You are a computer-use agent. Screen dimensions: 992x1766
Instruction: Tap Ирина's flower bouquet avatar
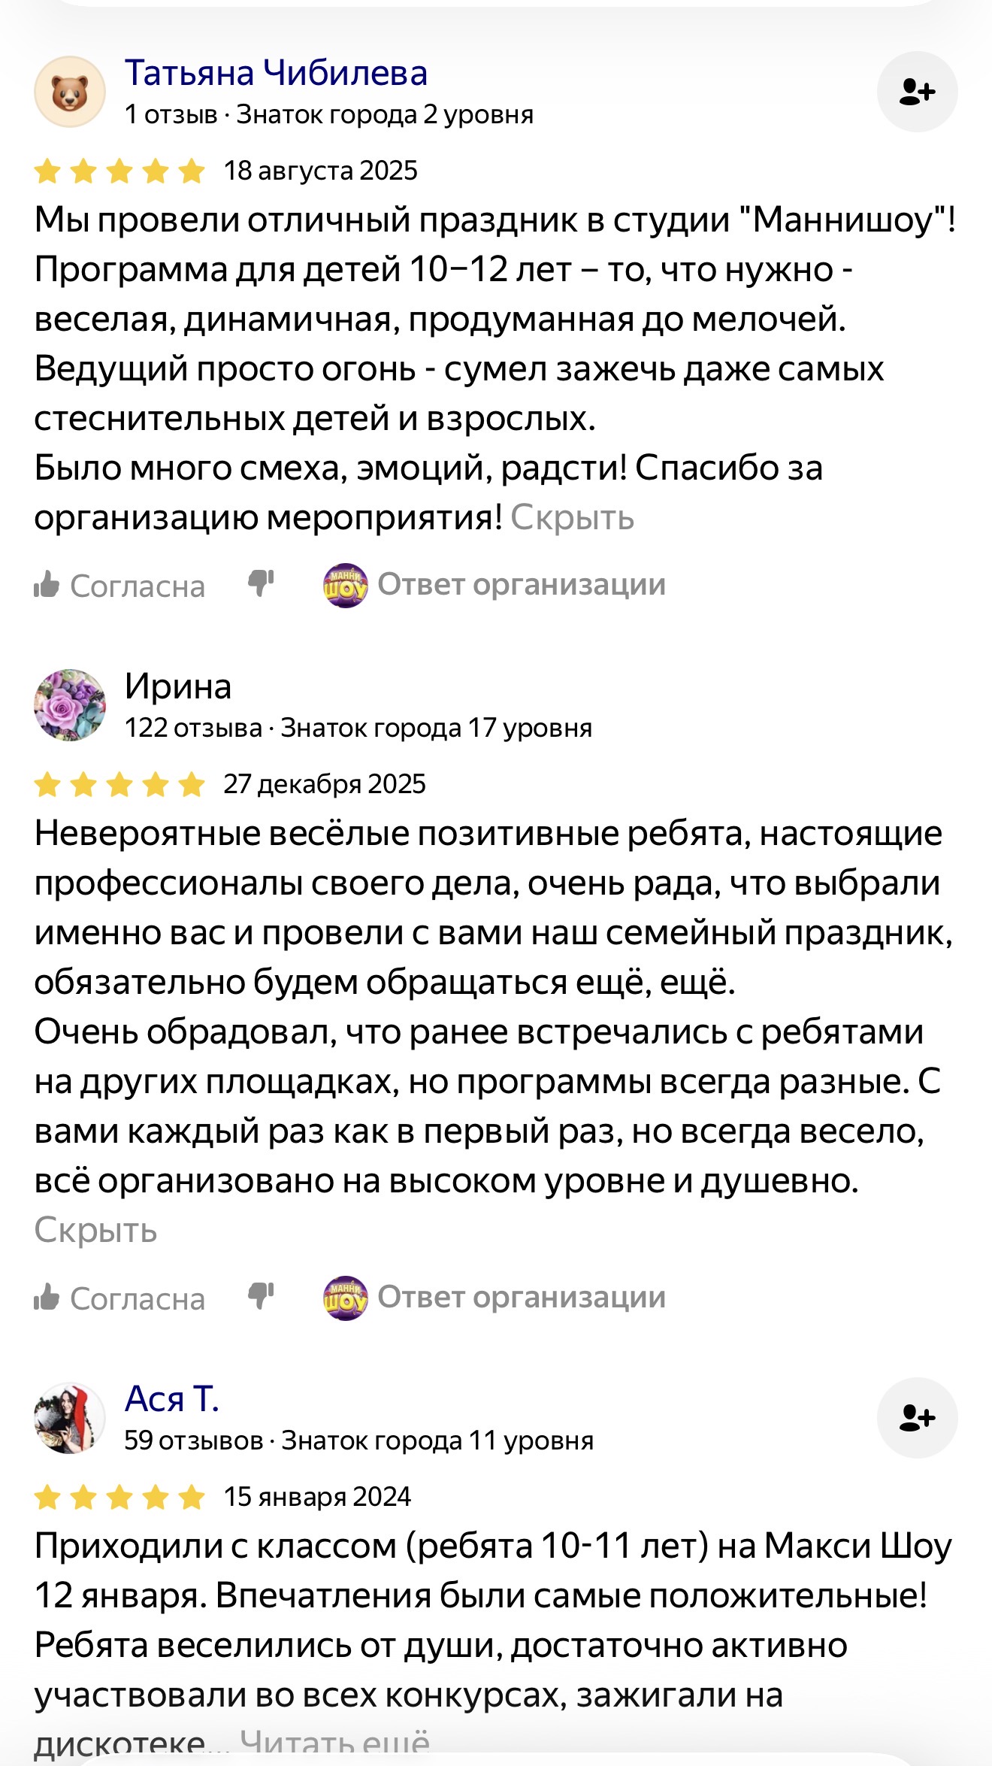(70, 705)
